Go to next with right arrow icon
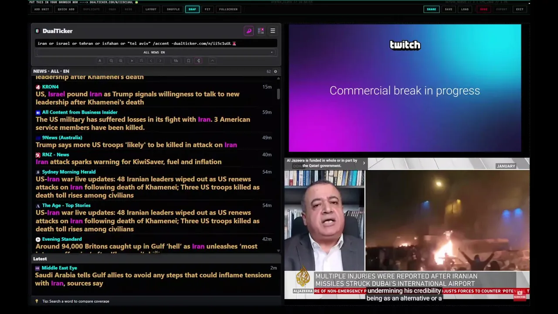558x314 pixels. [x=160, y=61]
